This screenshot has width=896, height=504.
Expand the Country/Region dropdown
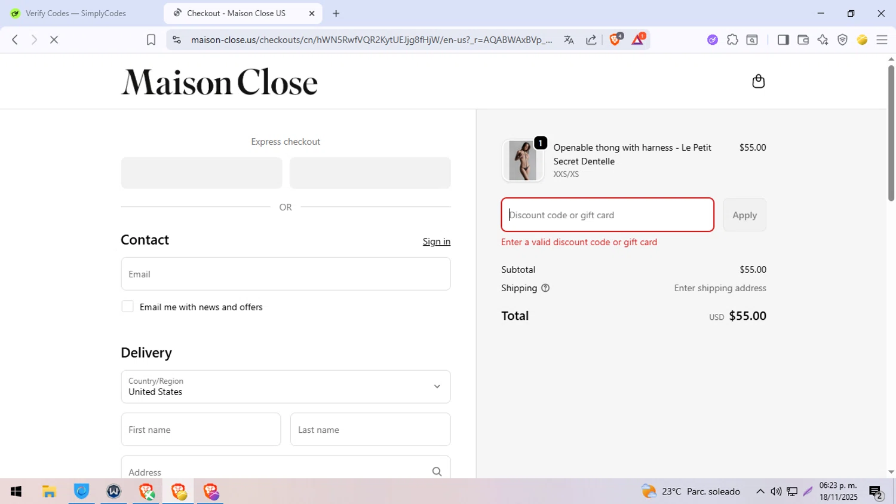click(286, 387)
